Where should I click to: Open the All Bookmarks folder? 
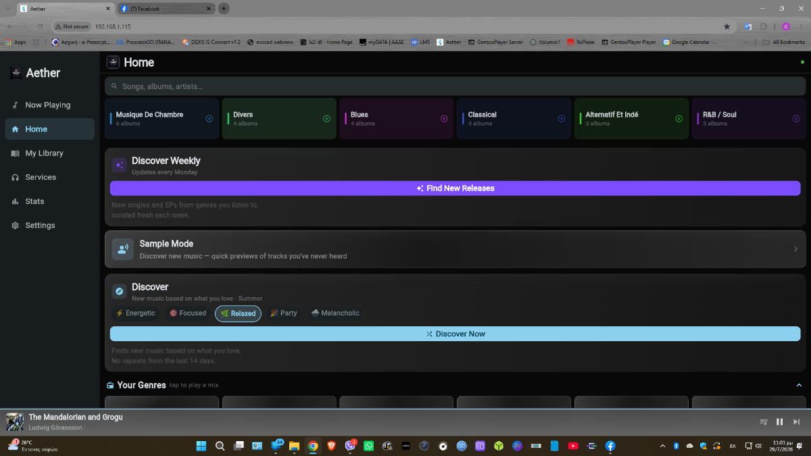(x=783, y=42)
